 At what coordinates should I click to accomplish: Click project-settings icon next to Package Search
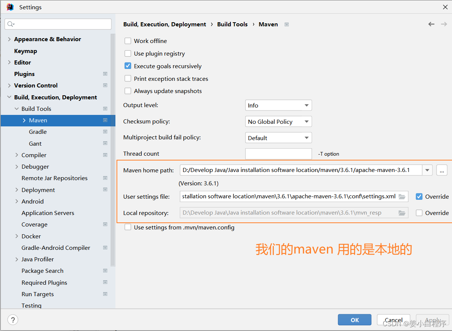point(105,271)
